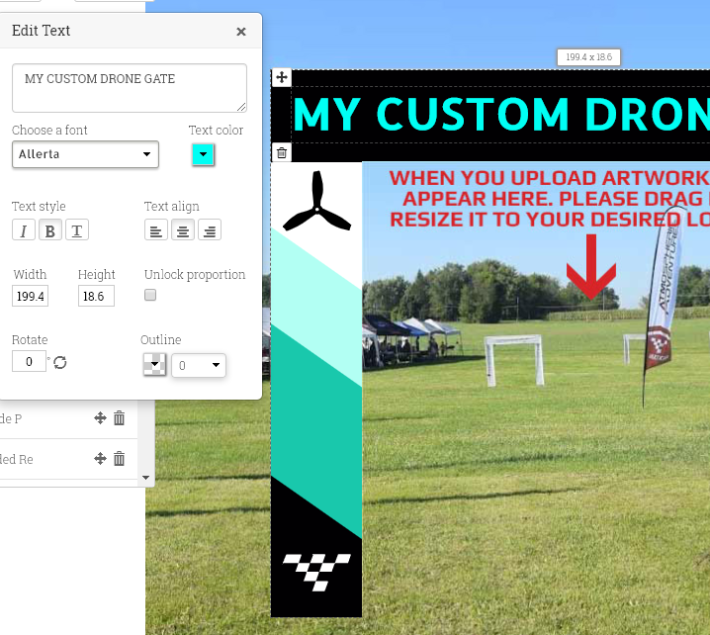Image resolution: width=710 pixels, height=635 pixels.
Task: Click the Width field showing 199.4
Action: pos(31,296)
